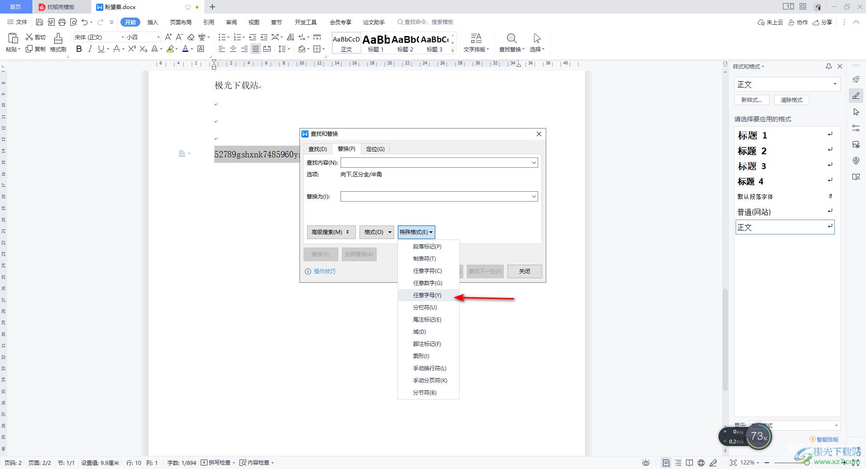Image resolution: width=866 pixels, height=469 pixels.
Task: Expand the 高级搜索(M) options
Action: (x=331, y=232)
